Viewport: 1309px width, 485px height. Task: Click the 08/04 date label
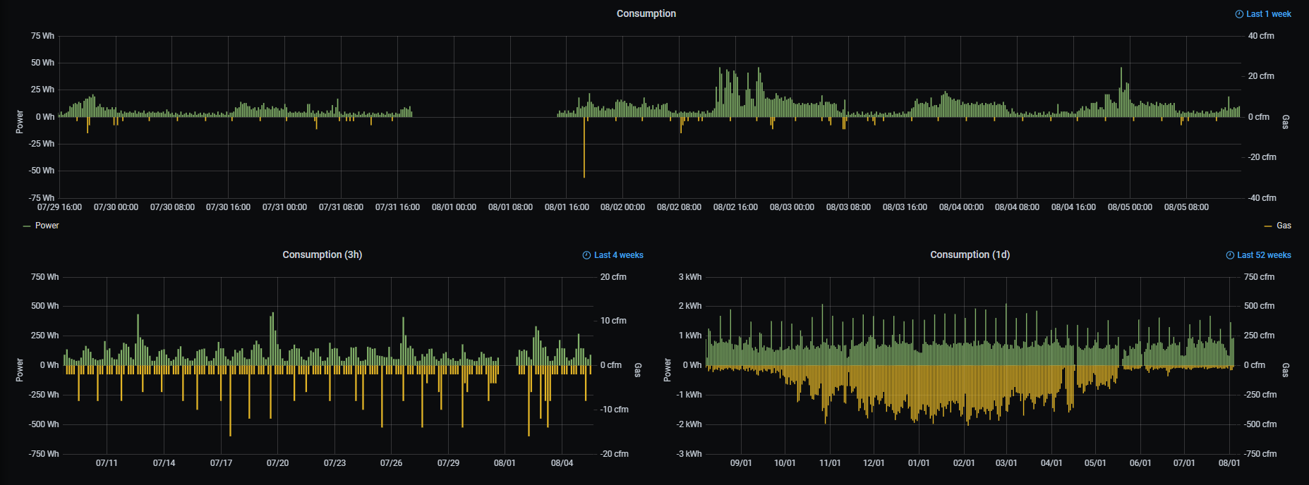[562, 463]
